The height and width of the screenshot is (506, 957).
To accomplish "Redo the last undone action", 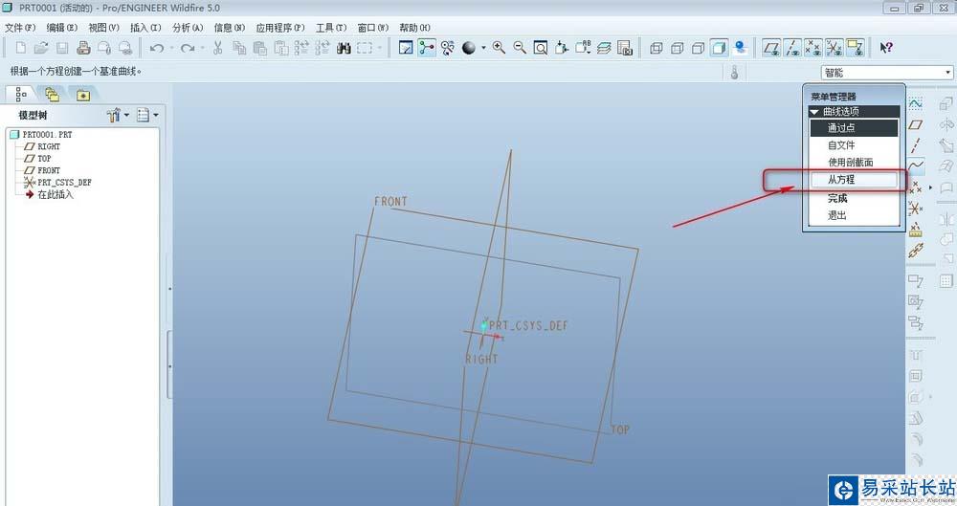I will point(188,48).
